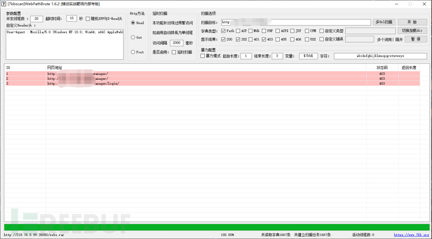
Task: Enable the 延时扫描 delay scan checkbox
Action: pos(174,52)
